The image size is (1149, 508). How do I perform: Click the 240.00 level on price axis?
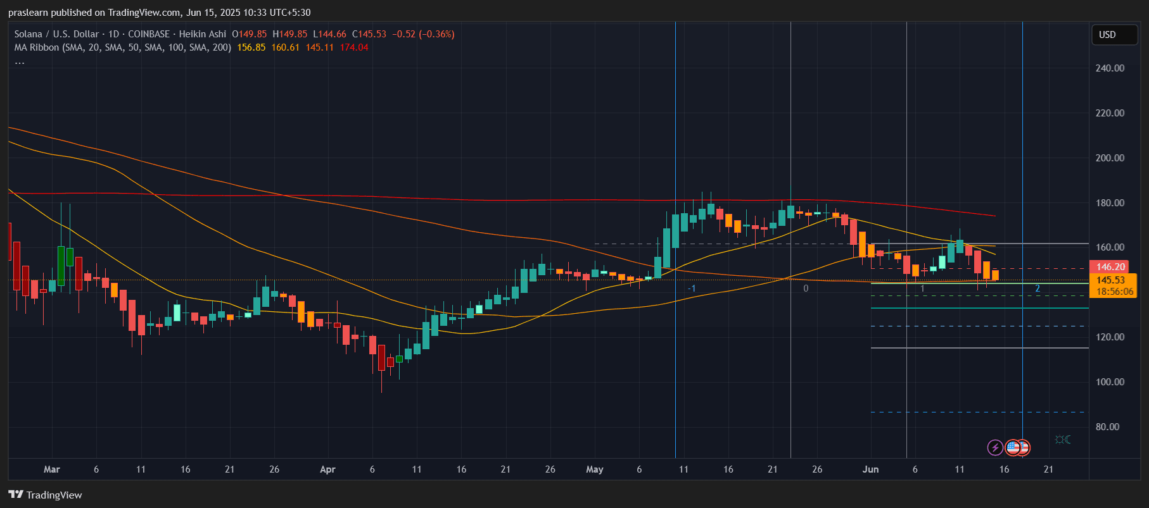(x=1110, y=68)
